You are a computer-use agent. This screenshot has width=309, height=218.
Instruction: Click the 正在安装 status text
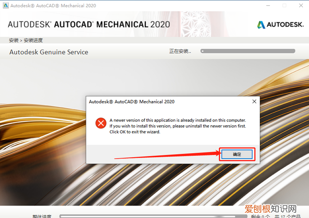(180, 51)
